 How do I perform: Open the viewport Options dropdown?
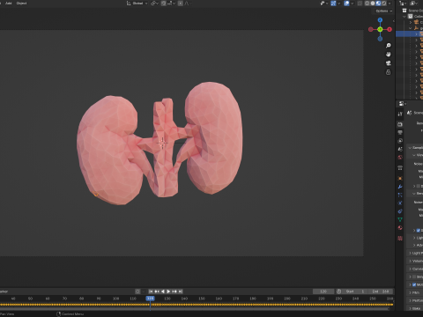pos(384,11)
